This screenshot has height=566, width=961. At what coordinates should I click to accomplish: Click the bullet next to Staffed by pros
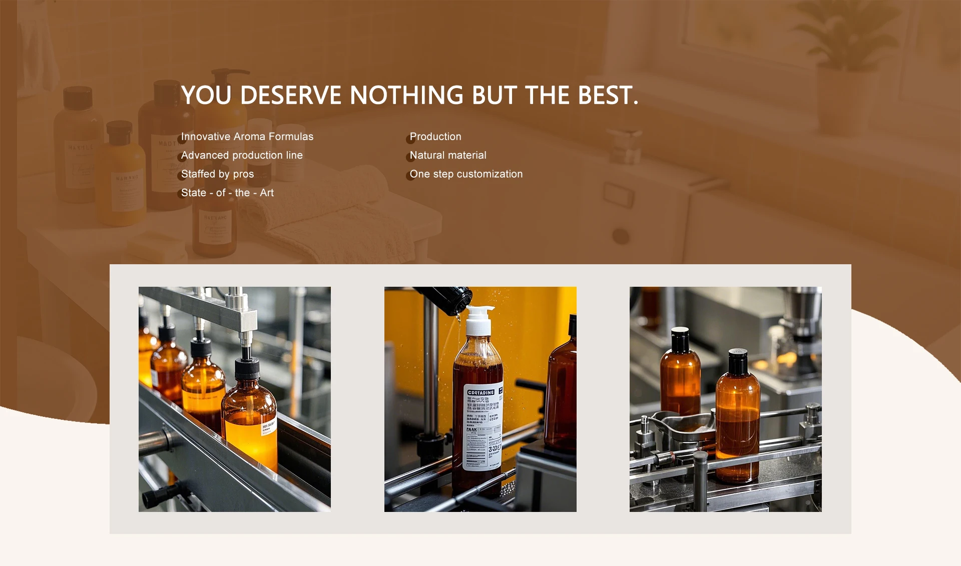tap(182, 176)
